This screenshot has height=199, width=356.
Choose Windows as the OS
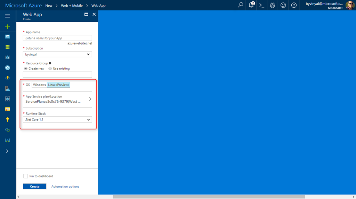(39, 85)
